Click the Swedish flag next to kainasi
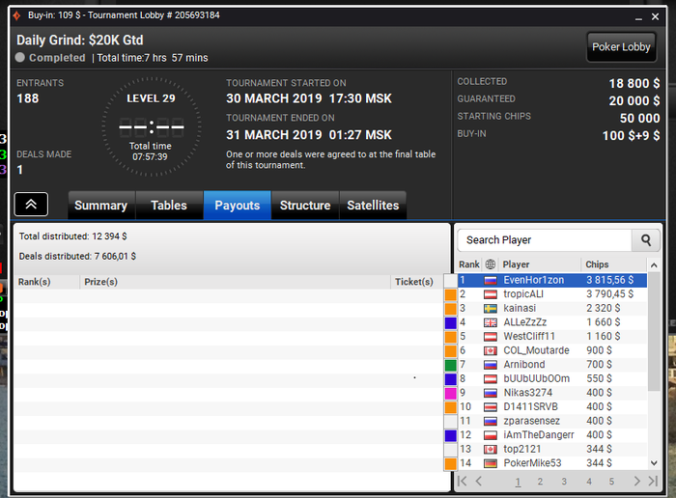676x498 pixels. coord(491,309)
